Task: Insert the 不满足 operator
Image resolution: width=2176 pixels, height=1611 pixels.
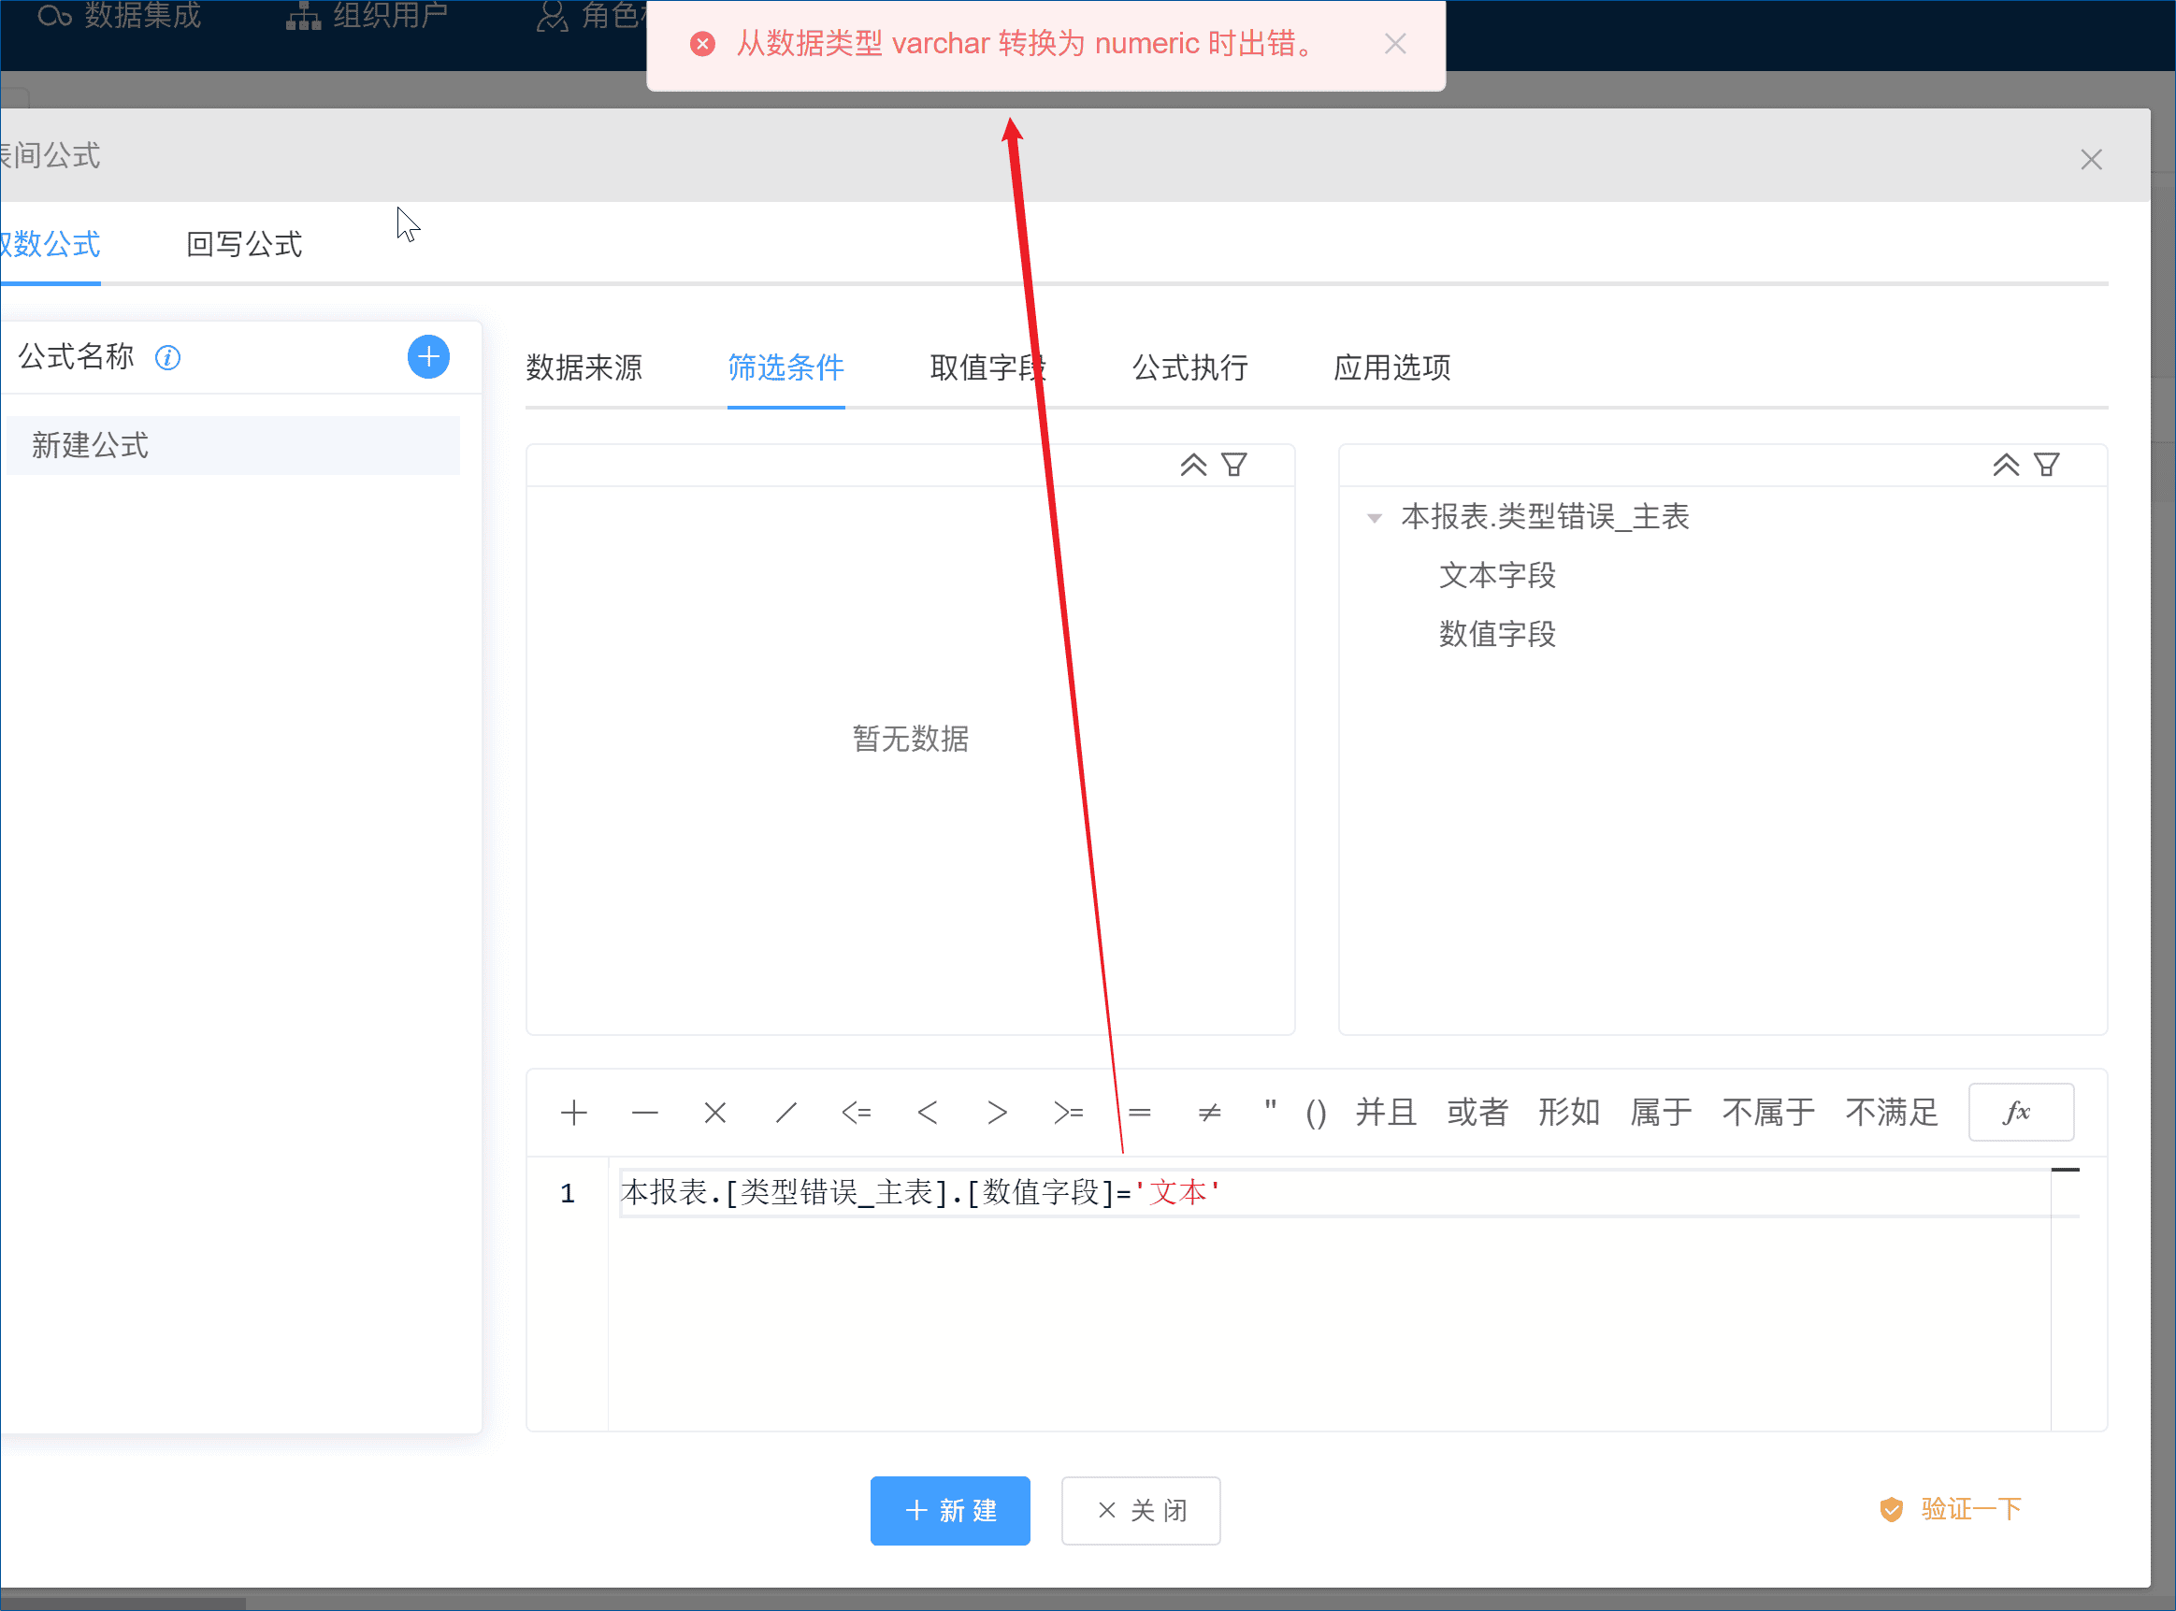Action: (1891, 1113)
